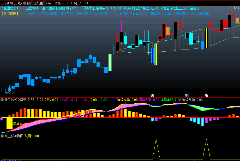The height and width of the screenshot is (161, 240).
Task: Click the 连续走弱: 7.00 readout
Action: 171,100
